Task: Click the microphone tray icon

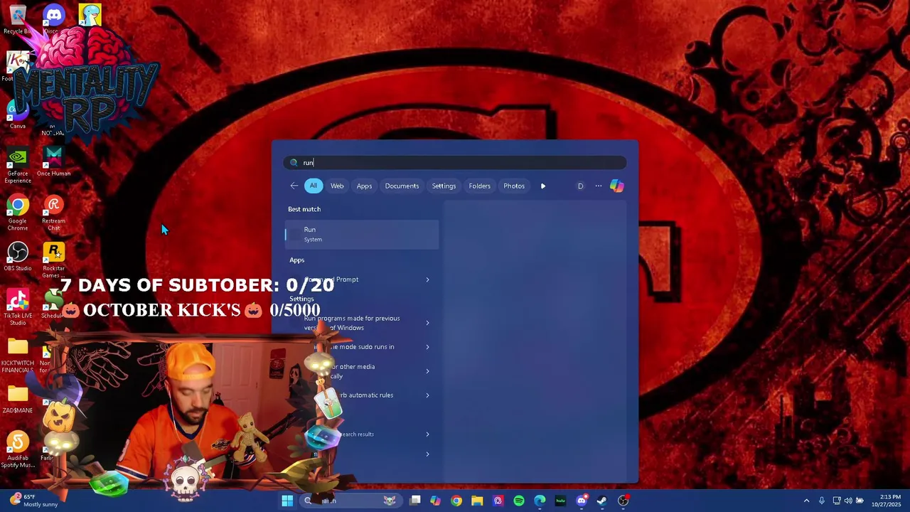Action: 821,501
